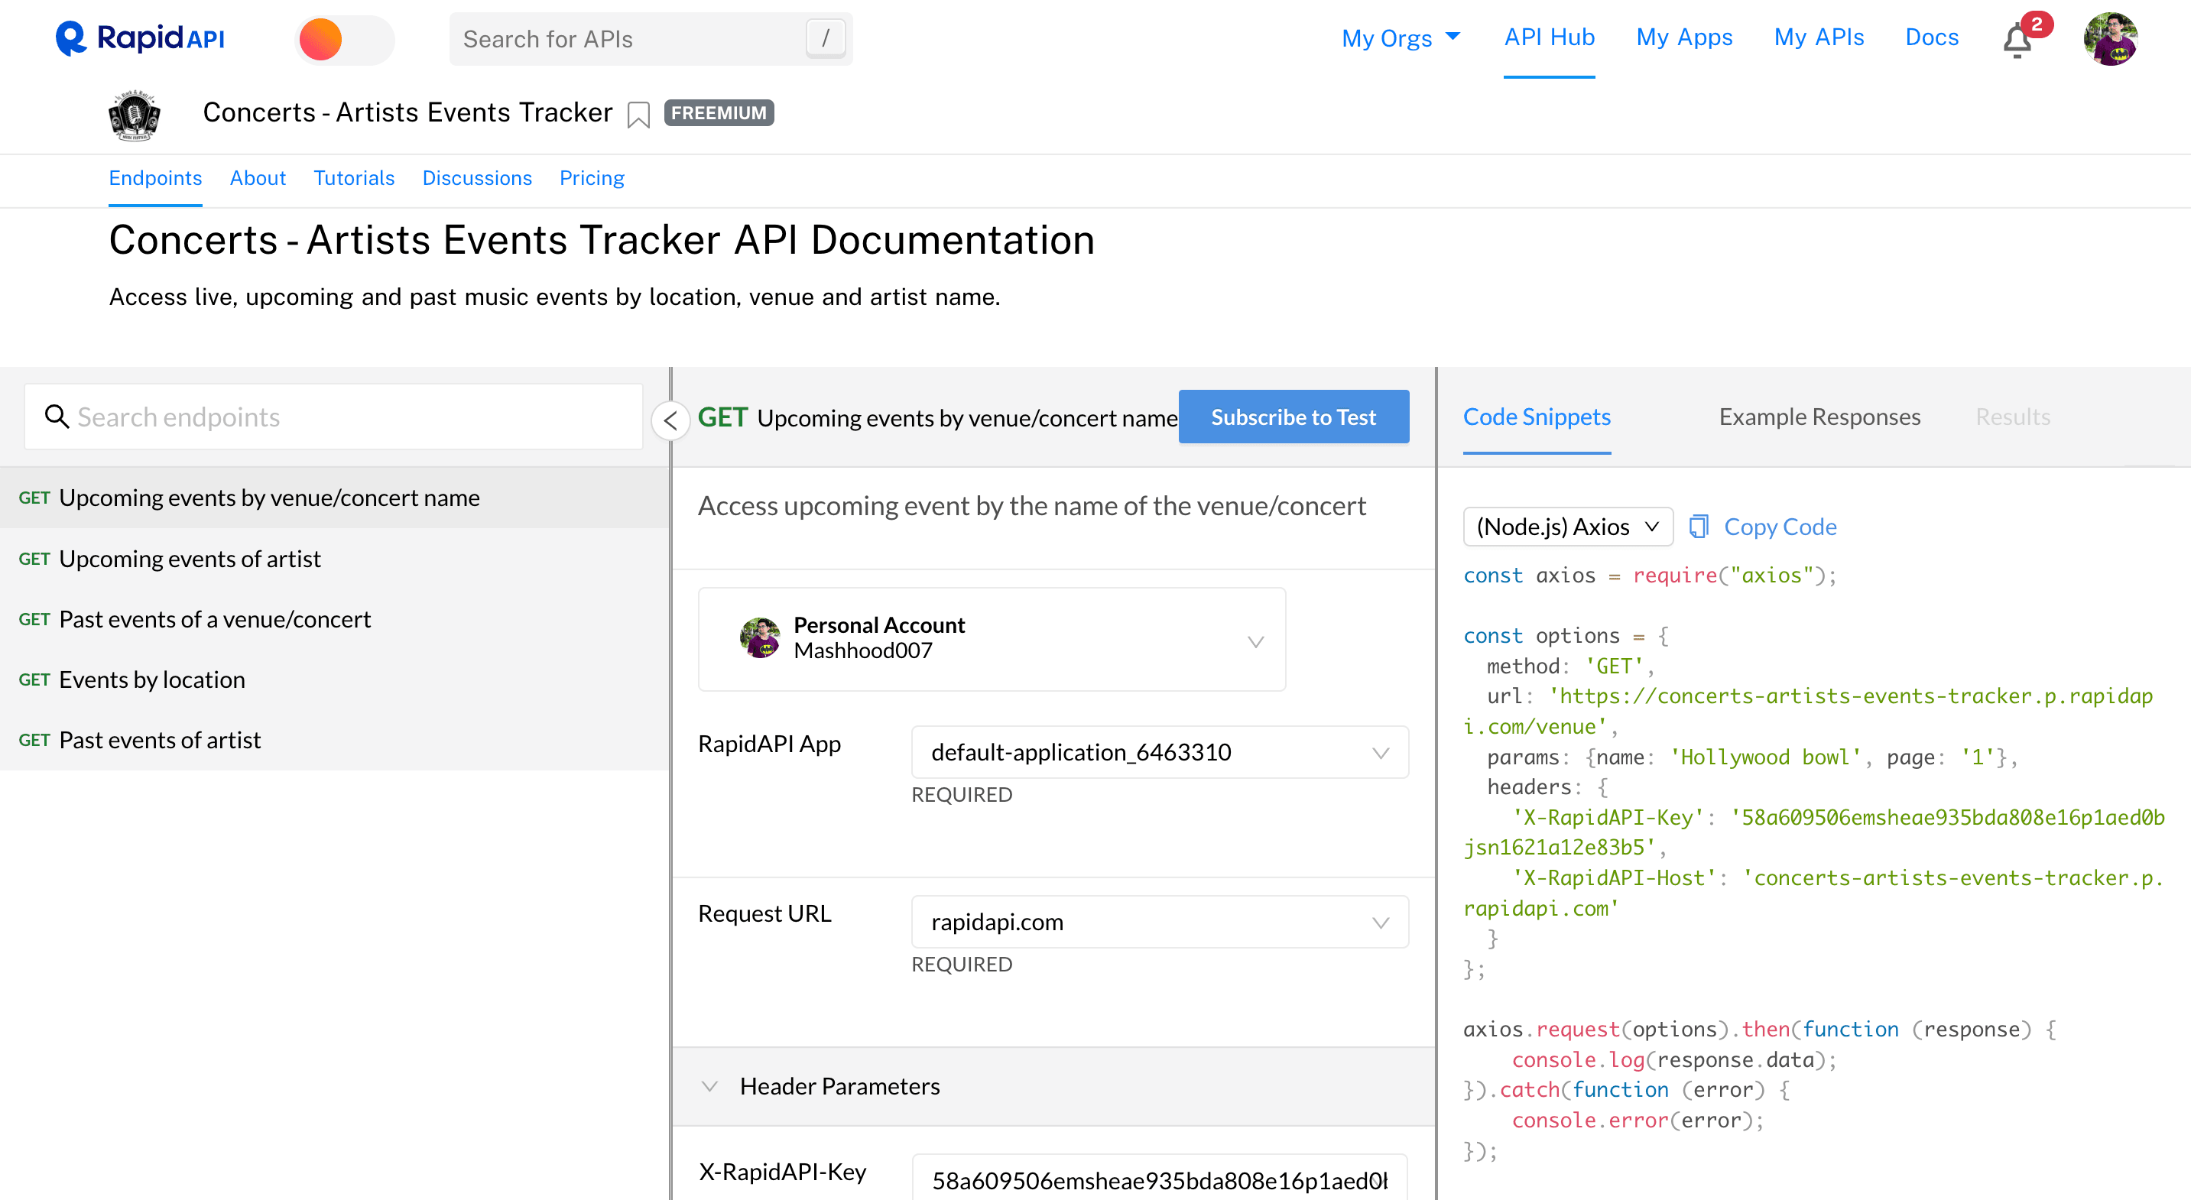Viewport: 2191px width, 1200px height.
Task: Select the Upcoming events by venue/concert name endpoint
Action: pyautogui.click(x=334, y=498)
